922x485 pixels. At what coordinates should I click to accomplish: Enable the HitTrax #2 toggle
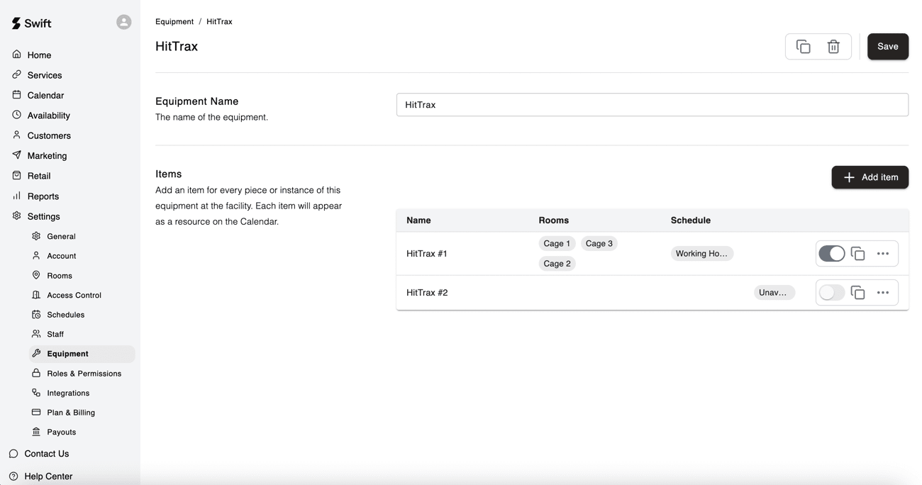pos(832,292)
